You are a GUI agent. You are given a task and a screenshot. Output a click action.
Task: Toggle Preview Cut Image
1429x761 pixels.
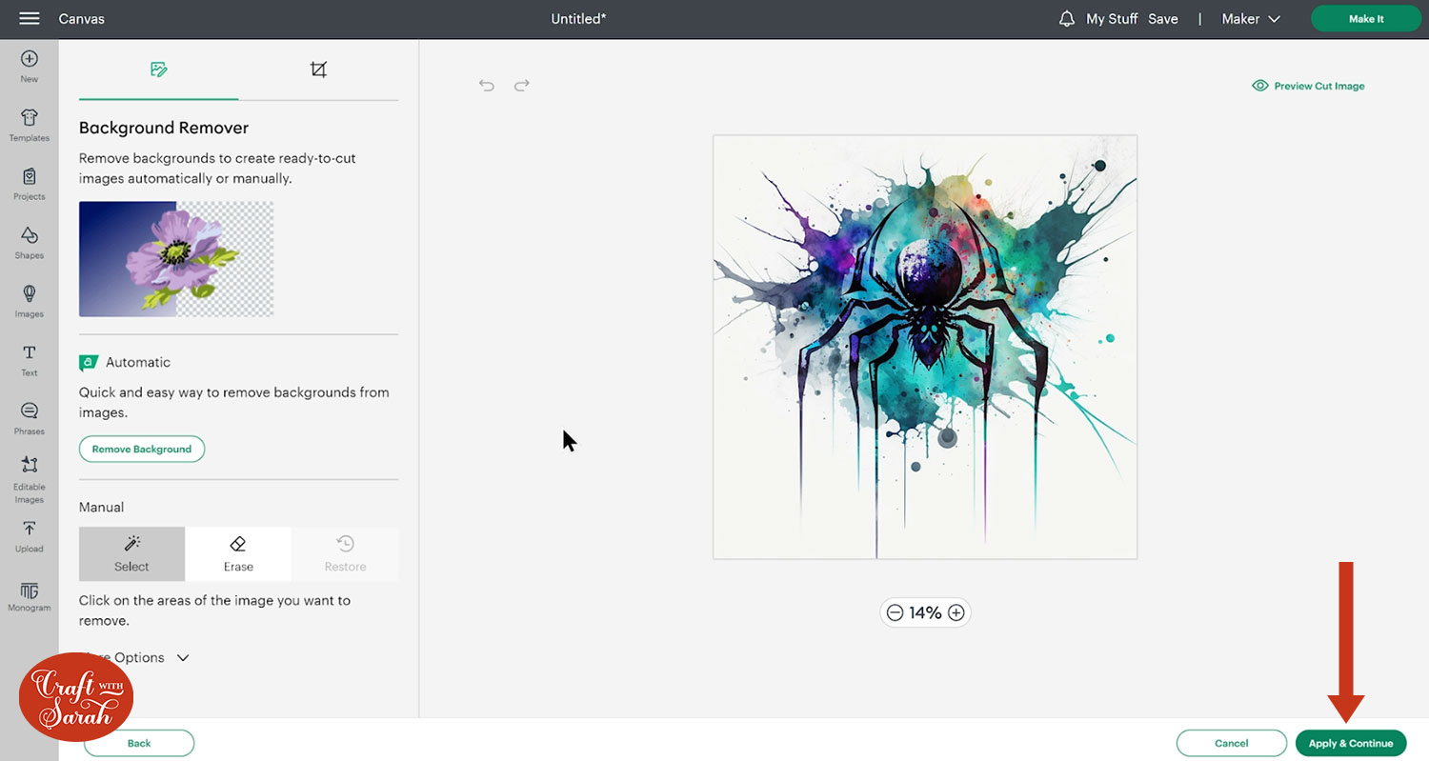tap(1308, 86)
